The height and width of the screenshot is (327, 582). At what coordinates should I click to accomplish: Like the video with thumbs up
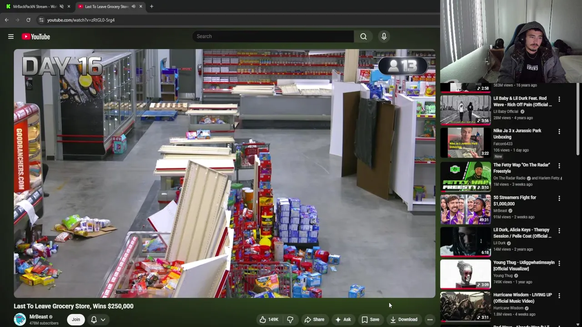pyautogui.click(x=269, y=319)
